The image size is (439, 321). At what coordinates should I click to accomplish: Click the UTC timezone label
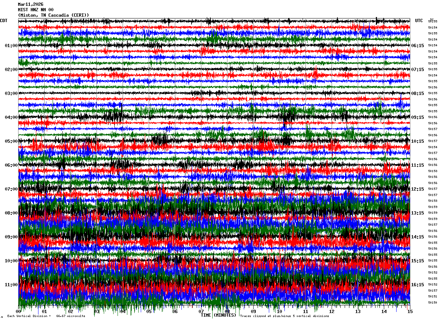[x=419, y=21]
